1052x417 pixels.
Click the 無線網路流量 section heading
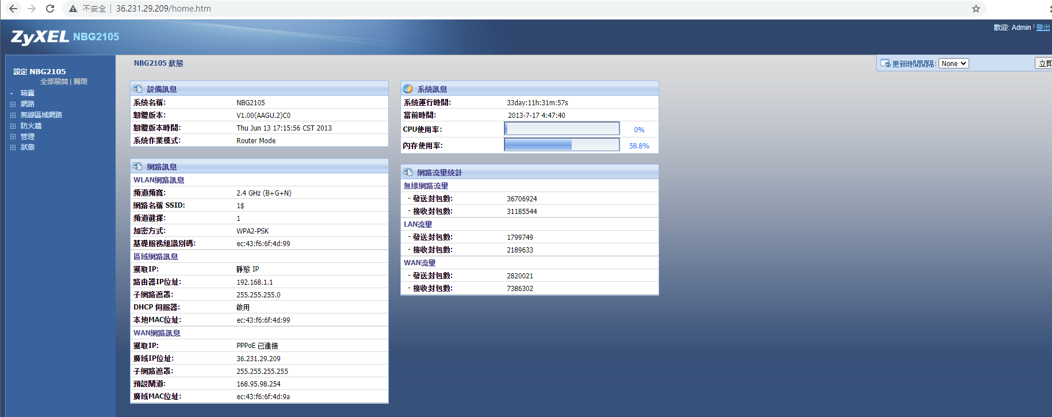click(426, 186)
